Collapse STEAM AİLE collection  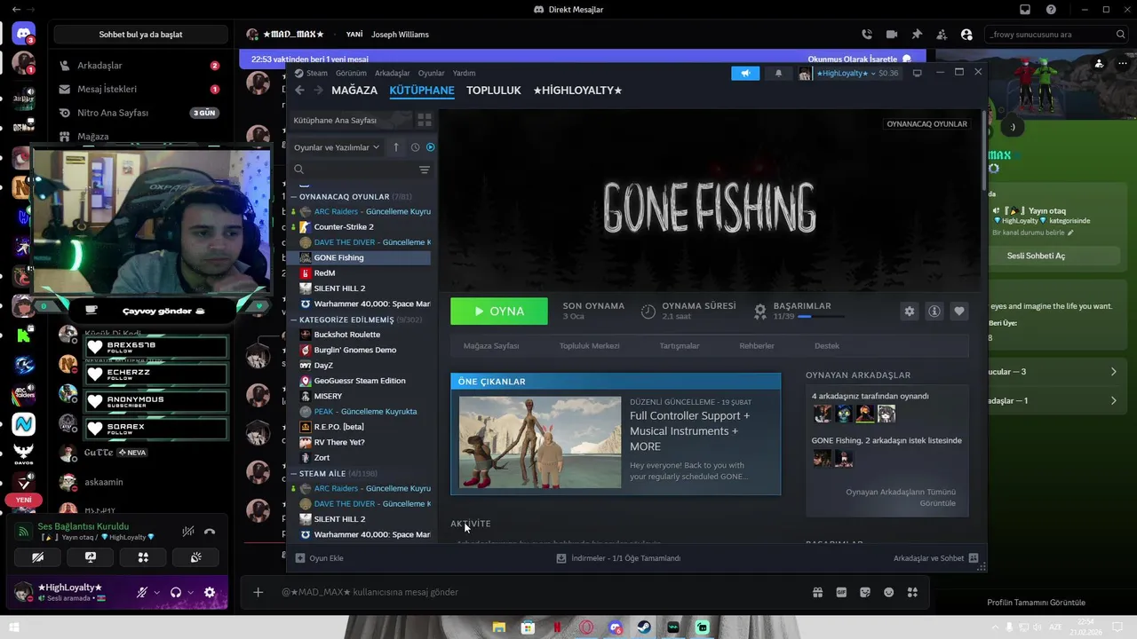click(x=294, y=474)
